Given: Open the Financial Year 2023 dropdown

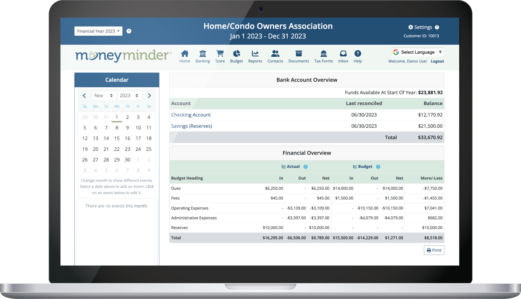Looking at the screenshot, I should pyautogui.click(x=98, y=31).
